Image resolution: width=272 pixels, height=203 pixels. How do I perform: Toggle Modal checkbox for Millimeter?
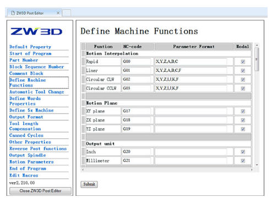point(243,161)
